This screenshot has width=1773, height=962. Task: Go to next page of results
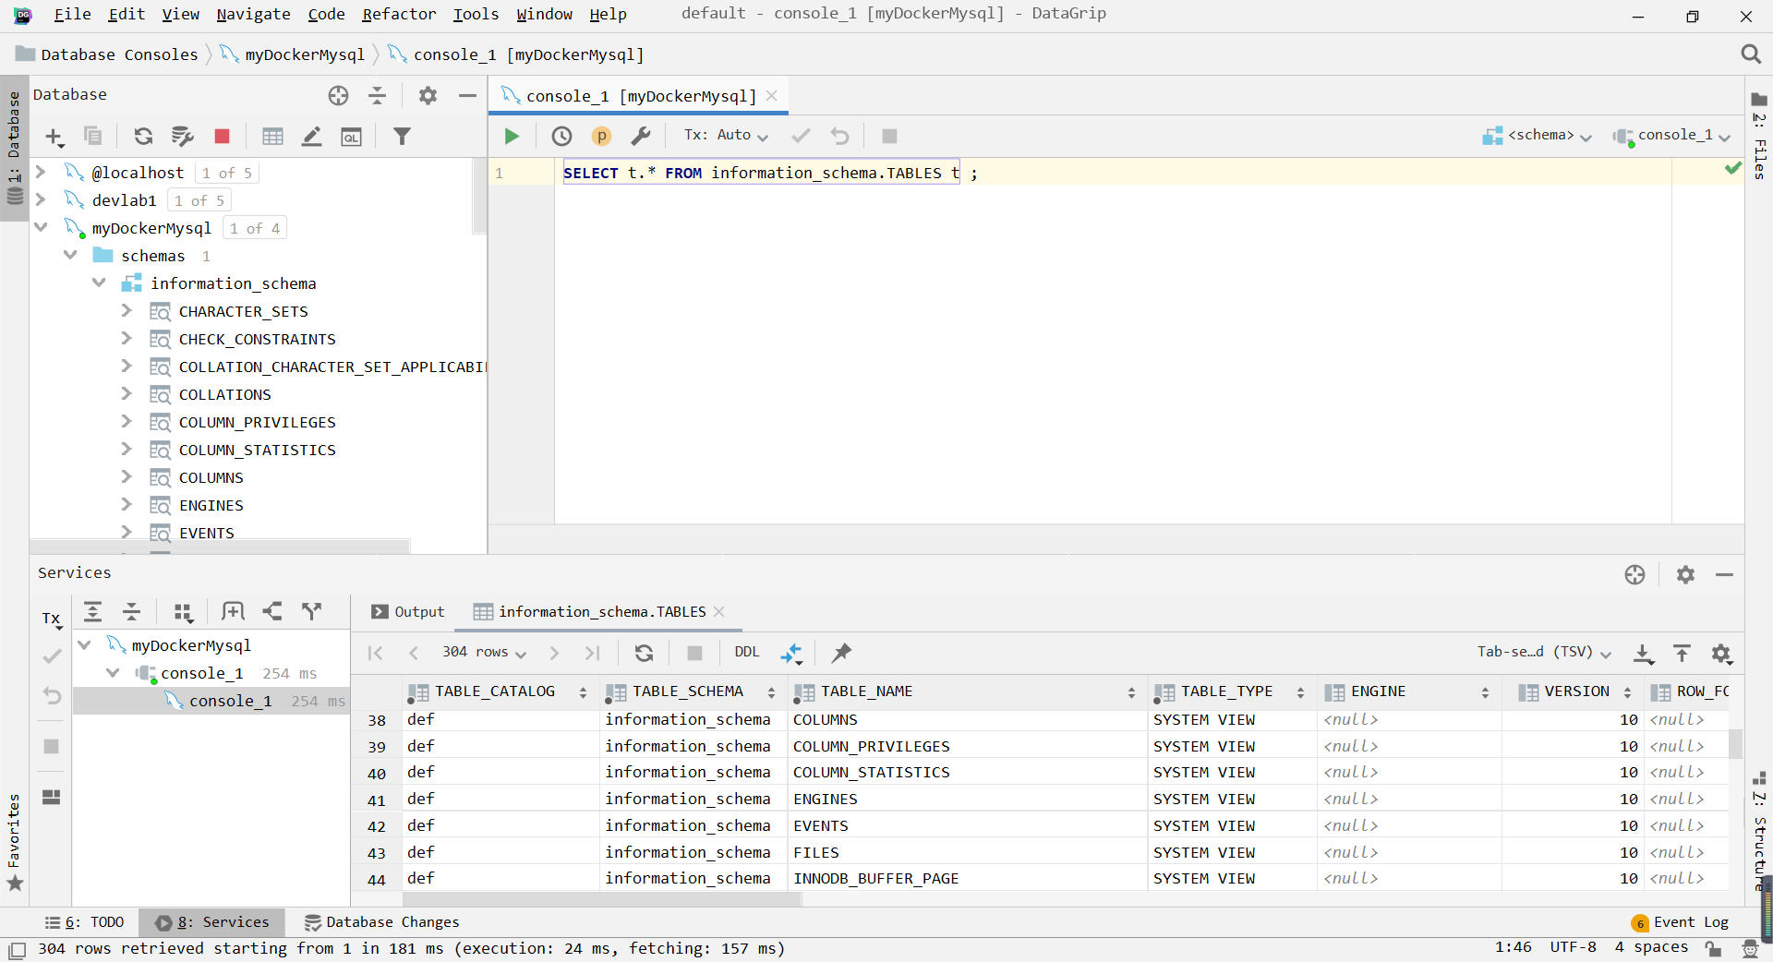coord(554,653)
